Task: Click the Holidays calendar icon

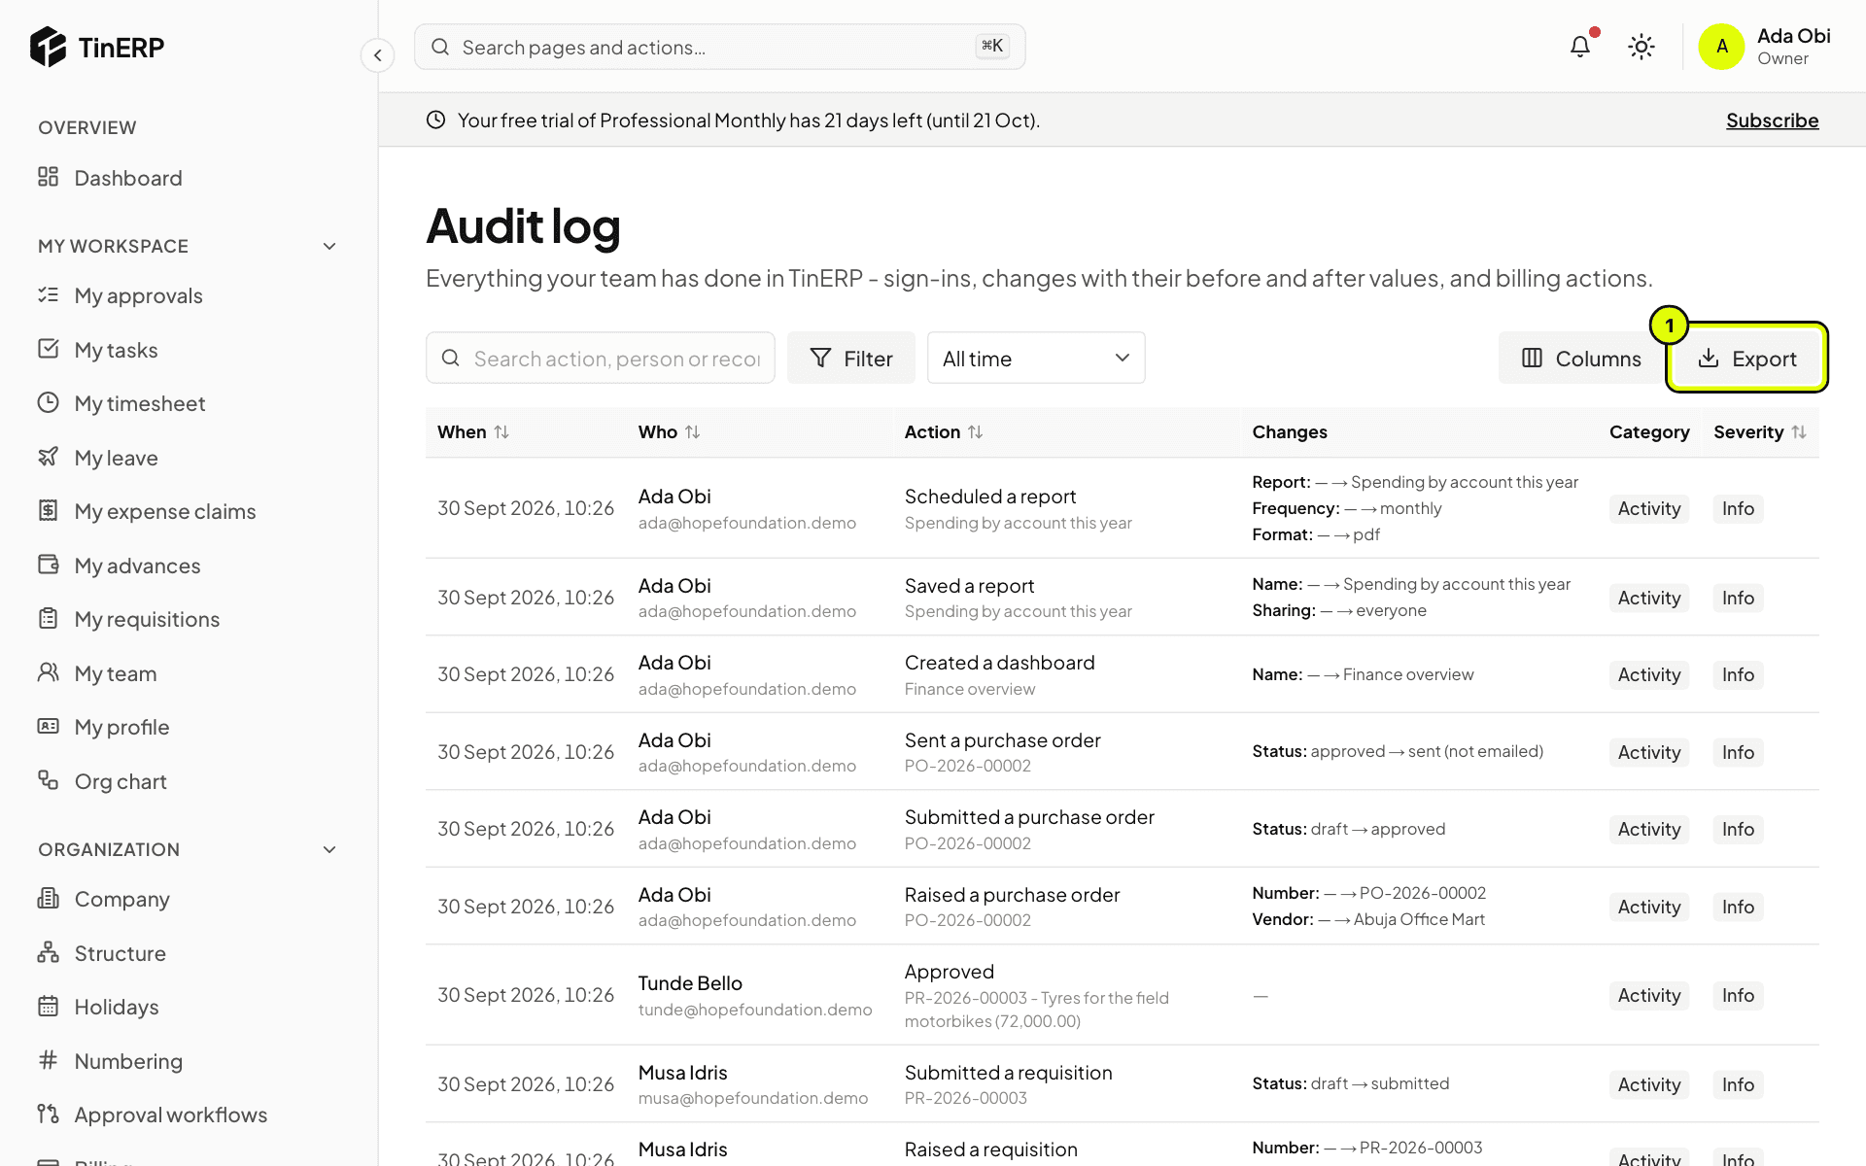Action: pyautogui.click(x=48, y=1006)
